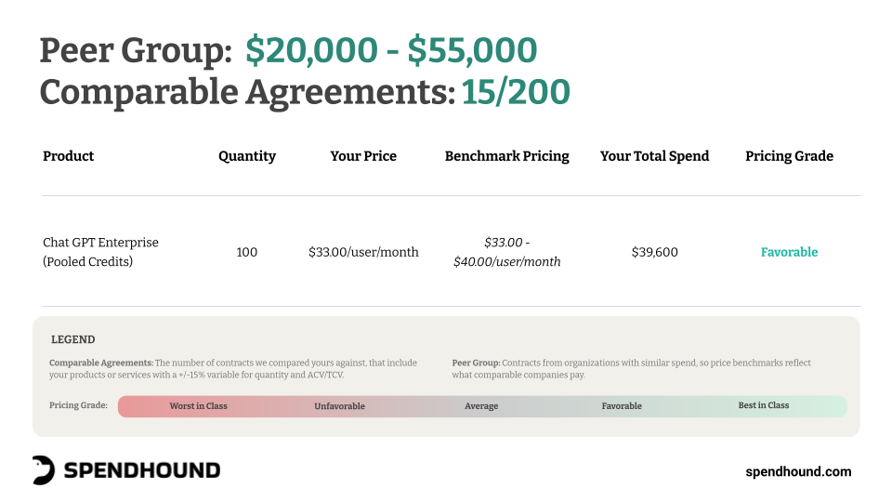
Task: Click the Pricing Grade column header
Action: (790, 156)
